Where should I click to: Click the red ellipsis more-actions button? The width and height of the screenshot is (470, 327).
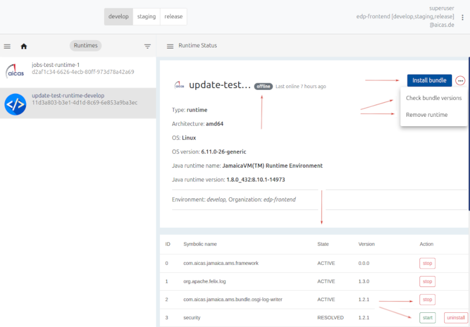click(x=460, y=80)
